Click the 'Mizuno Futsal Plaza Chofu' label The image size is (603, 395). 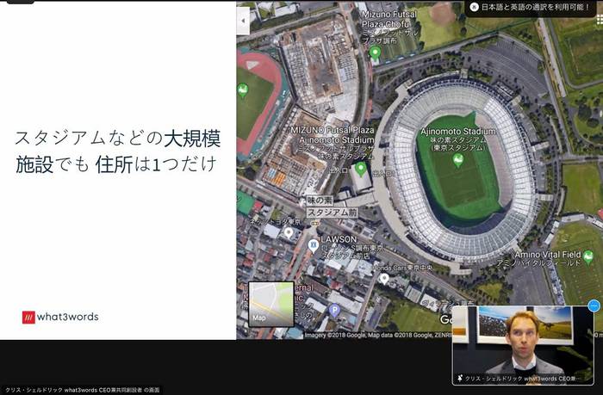click(389, 19)
